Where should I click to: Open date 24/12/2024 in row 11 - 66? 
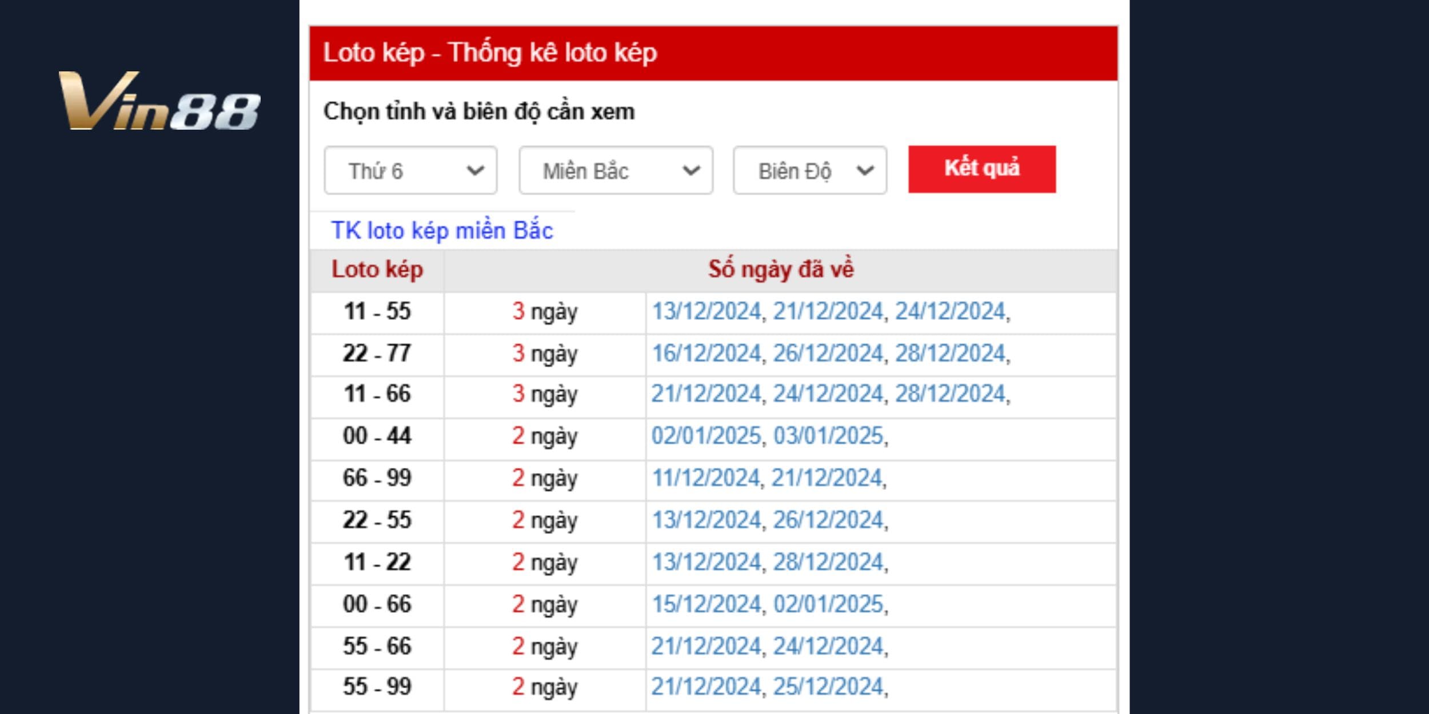click(x=828, y=394)
